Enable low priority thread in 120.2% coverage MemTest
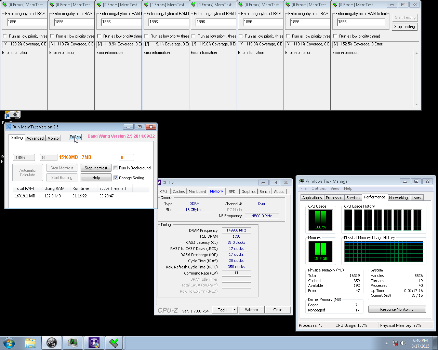This screenshot has height=350, width=438. click(x=5, y=36)
